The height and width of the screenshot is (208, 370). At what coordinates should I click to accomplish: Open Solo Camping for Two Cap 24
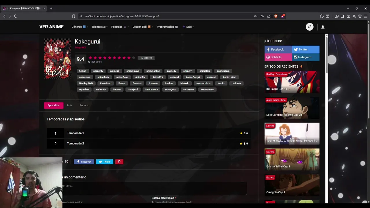coord(292,108)
